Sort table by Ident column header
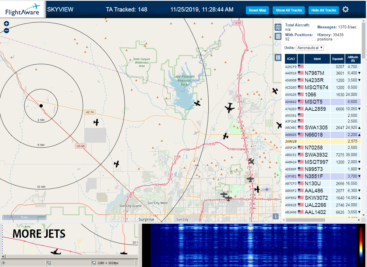Screen dimensions: 367x267 317,59
